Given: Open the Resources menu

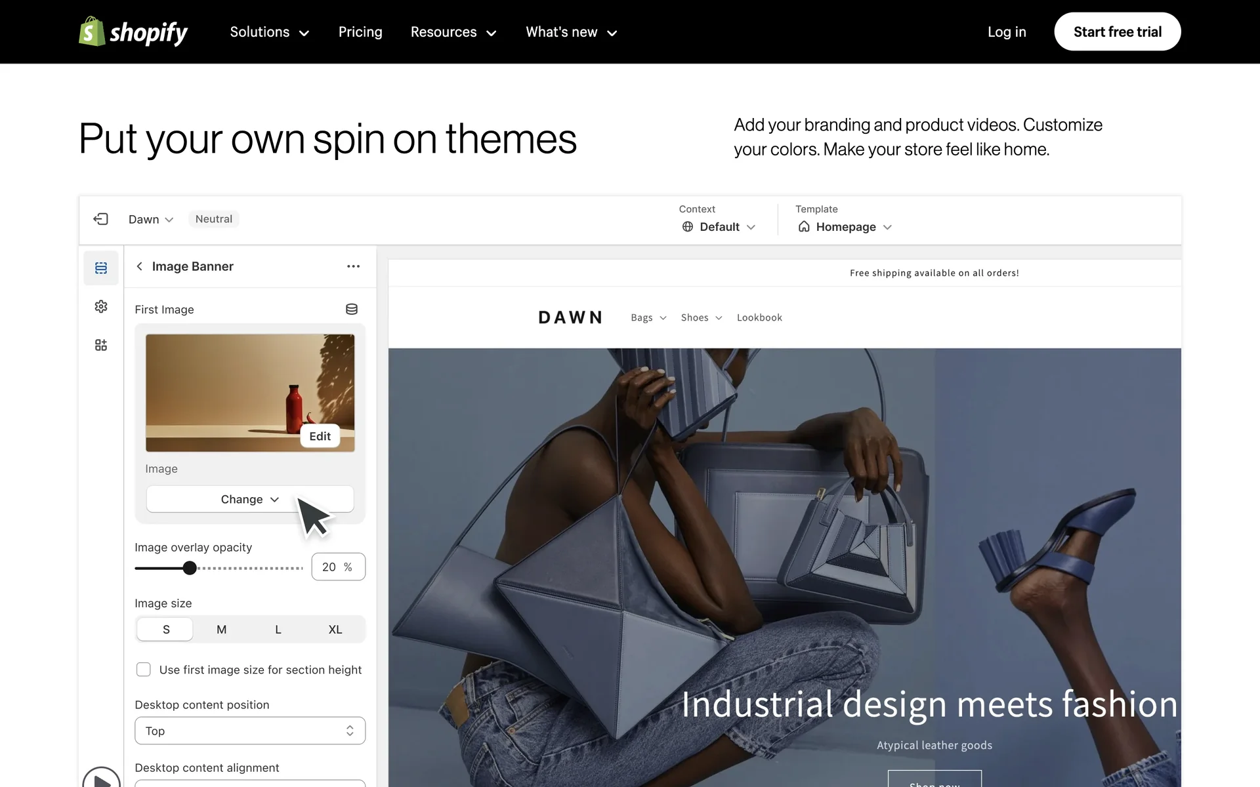Looking at the screenshot, I should [453, 32].
